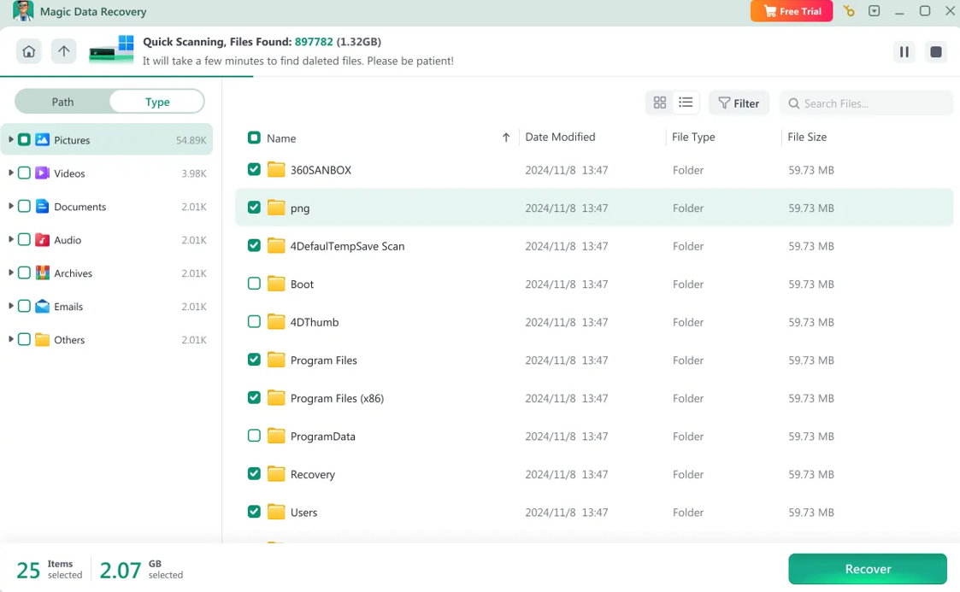Pause the scanning process
The image size is (960, 592).
tap(904, 52)
